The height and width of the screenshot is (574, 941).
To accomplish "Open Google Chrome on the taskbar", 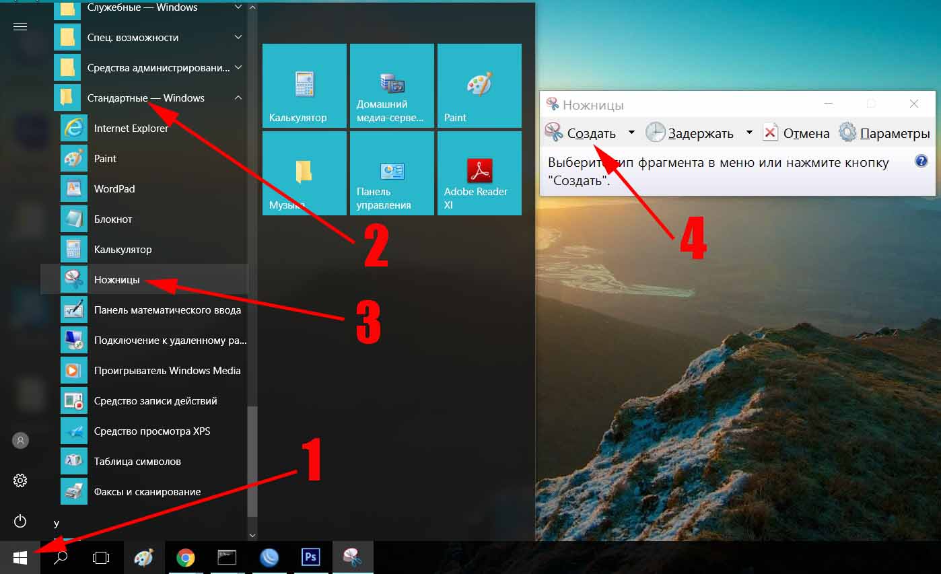I will coord(186,557).
